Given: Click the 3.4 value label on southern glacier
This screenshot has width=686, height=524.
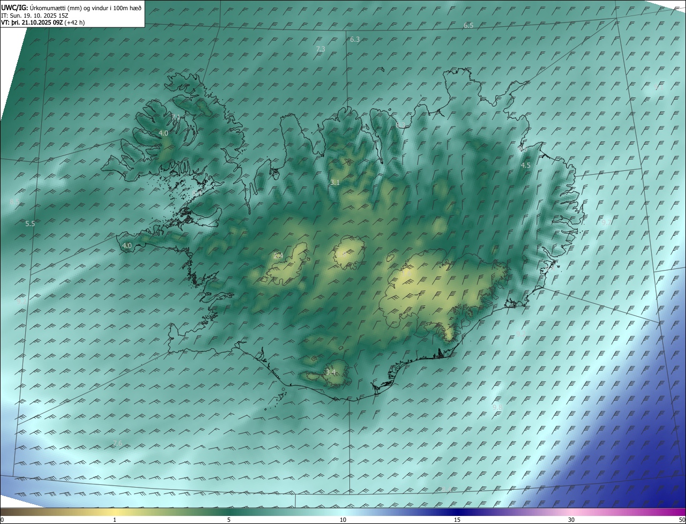Looking at the screenshot, I should point(331,372).
